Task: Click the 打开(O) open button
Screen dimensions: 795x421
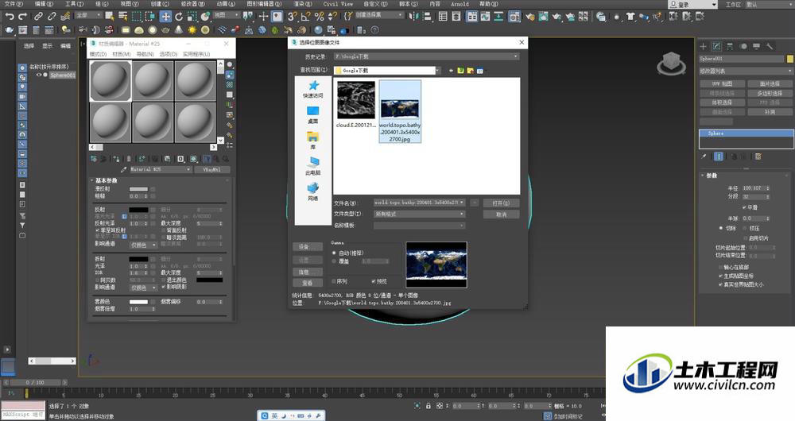Action: point(501,203)
